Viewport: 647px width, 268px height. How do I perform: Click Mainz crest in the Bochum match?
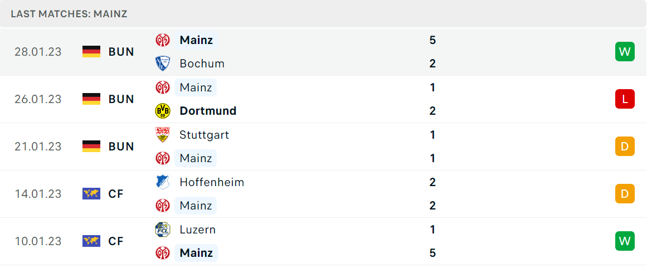click(x=163, y=40)
